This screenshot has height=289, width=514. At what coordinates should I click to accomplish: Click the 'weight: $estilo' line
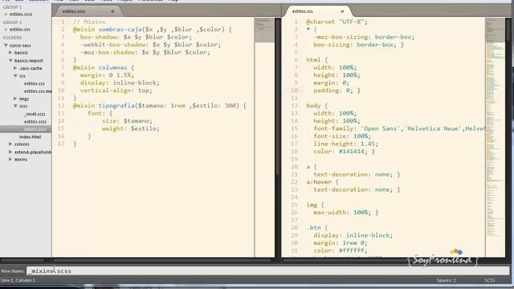(x=130, y=128)
